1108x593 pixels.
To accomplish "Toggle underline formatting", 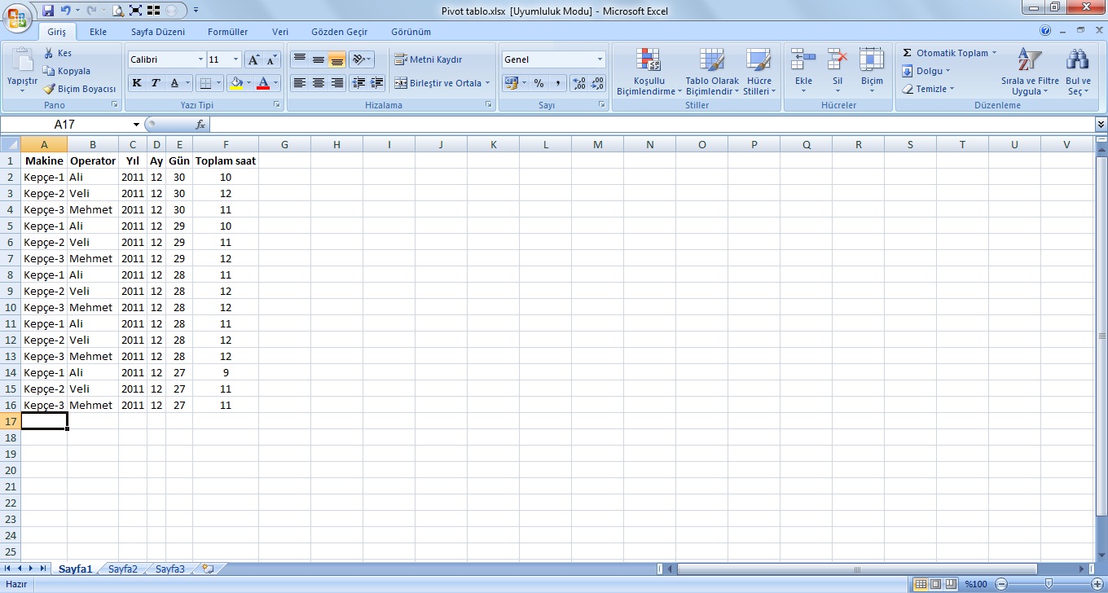I will 174,82.
